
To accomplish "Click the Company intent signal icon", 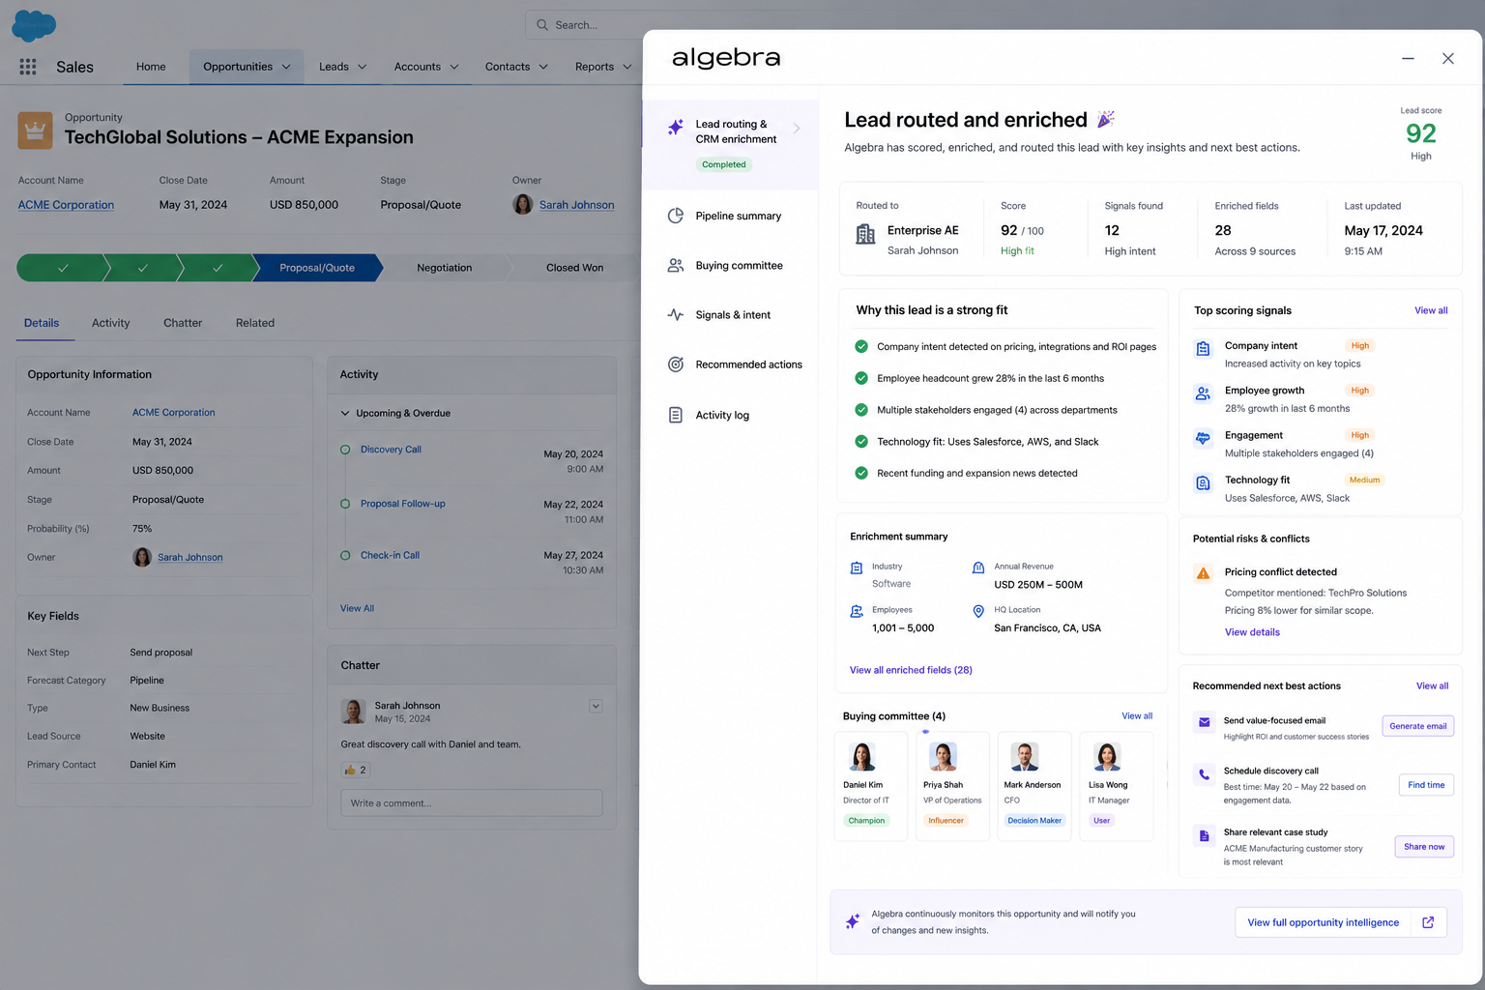I will tap(1203, 349).
